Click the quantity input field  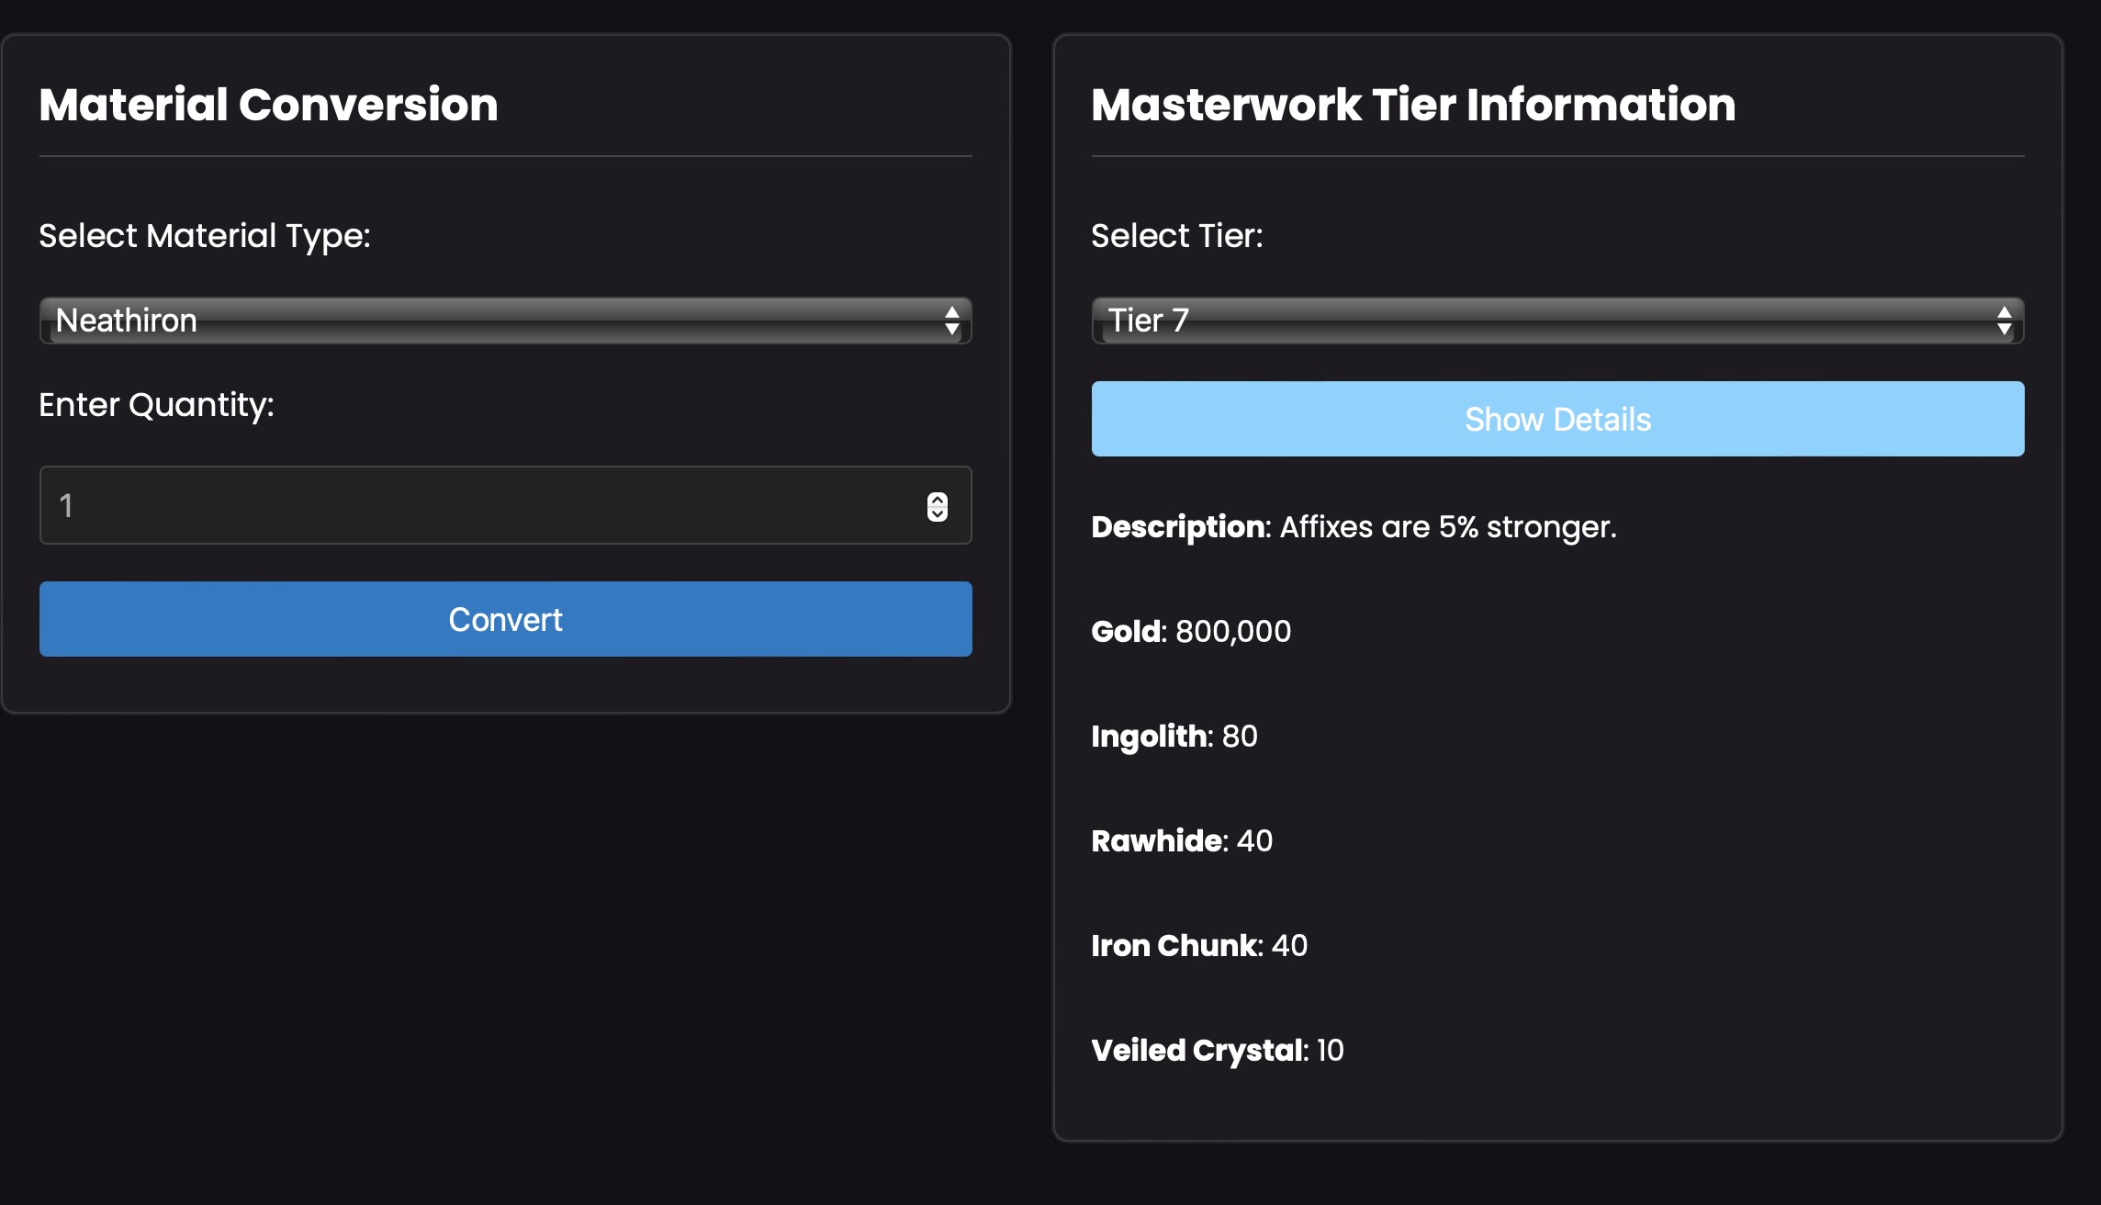pos(505,505)
